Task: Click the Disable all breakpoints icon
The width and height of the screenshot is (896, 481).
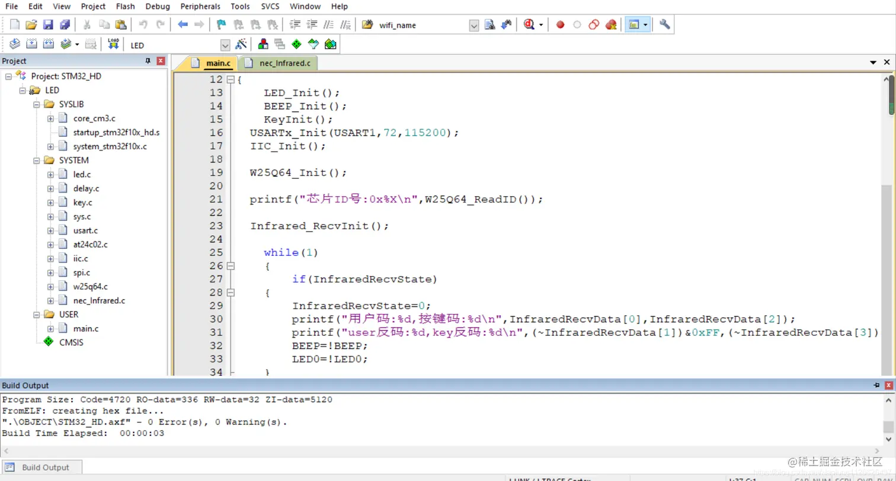Action: tap(594, 25)
